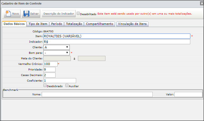Check the Auxiliar option
Image resolution: width=204 pixels, height=121 pixels.
tap(67, 86)
